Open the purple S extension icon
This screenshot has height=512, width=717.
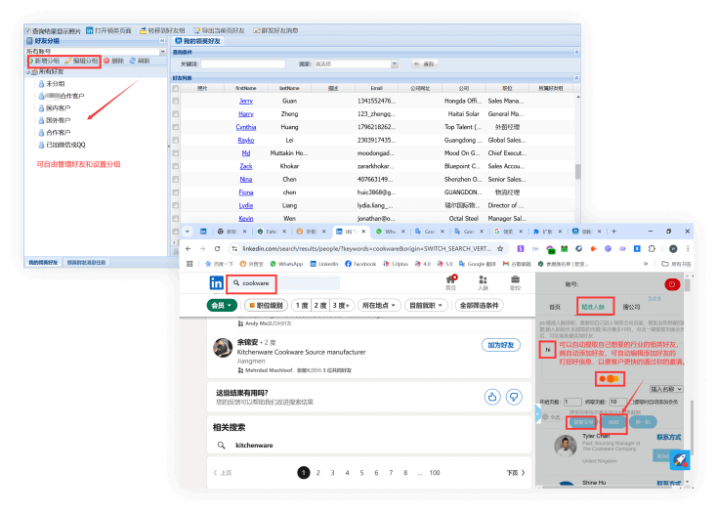pos(521,249)
